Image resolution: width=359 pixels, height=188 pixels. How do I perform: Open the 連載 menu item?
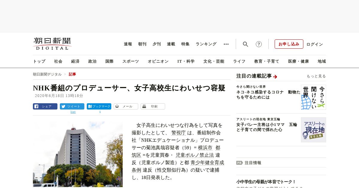[171, 44]
